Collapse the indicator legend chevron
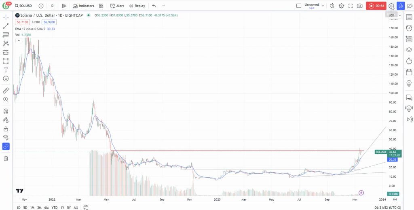Screen dimensions: 414x210 (x=19, y=41)
